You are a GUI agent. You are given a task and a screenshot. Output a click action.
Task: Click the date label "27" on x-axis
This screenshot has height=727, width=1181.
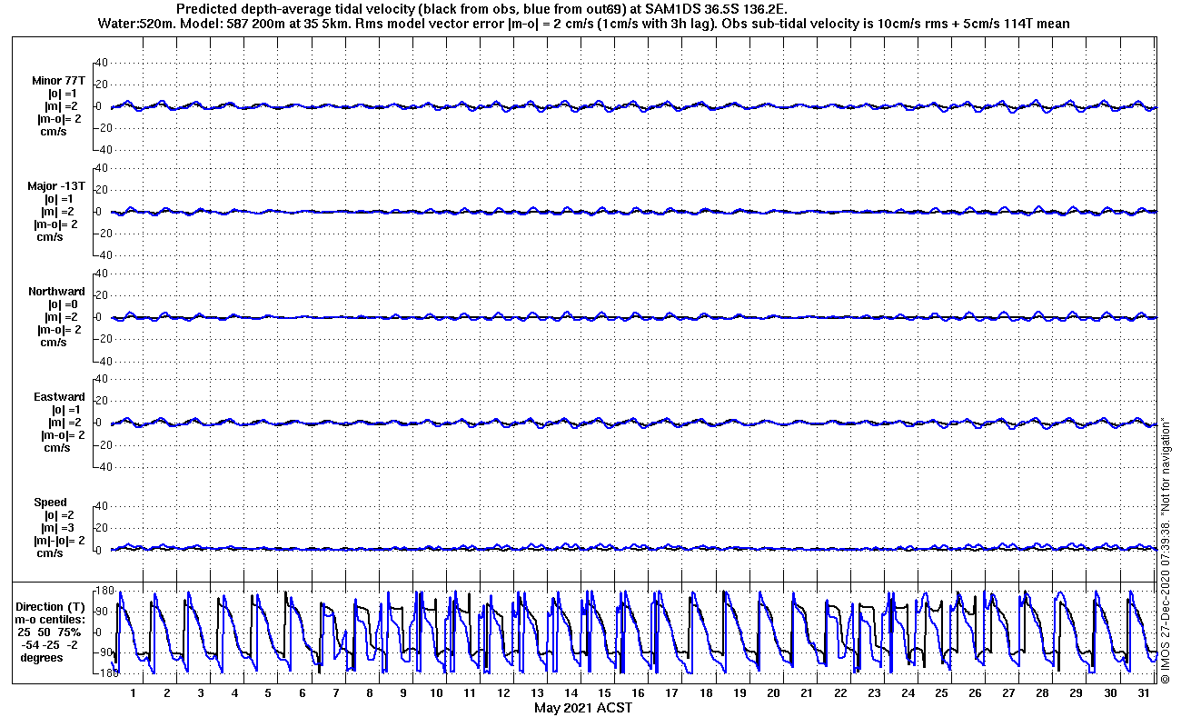pyautogui.click(x=1008, y=693)
